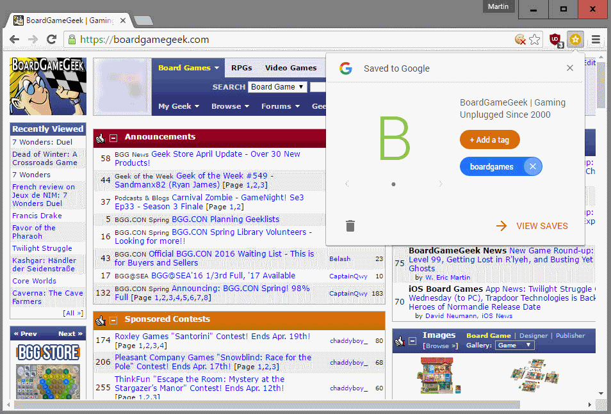Open a new tab
Viewport: 611px width, 414px height.
point(143,20)
